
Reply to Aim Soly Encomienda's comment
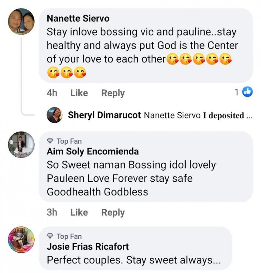(113, 212)
